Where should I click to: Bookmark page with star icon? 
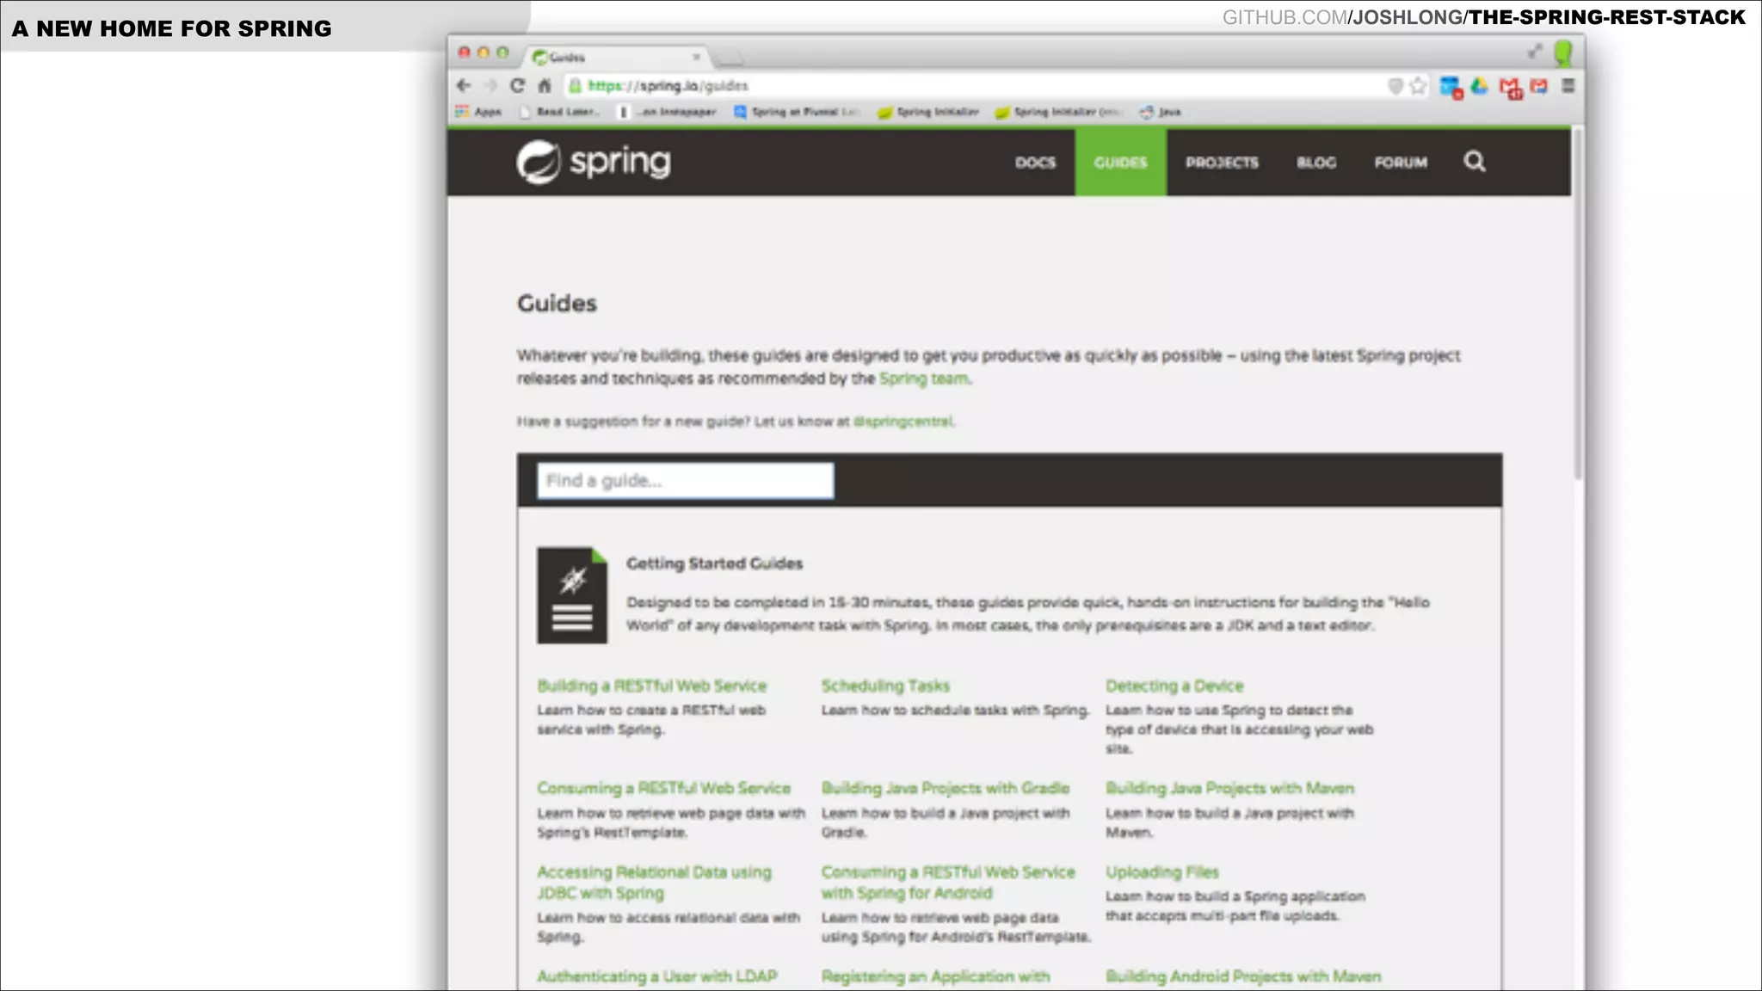(1418, 85)
